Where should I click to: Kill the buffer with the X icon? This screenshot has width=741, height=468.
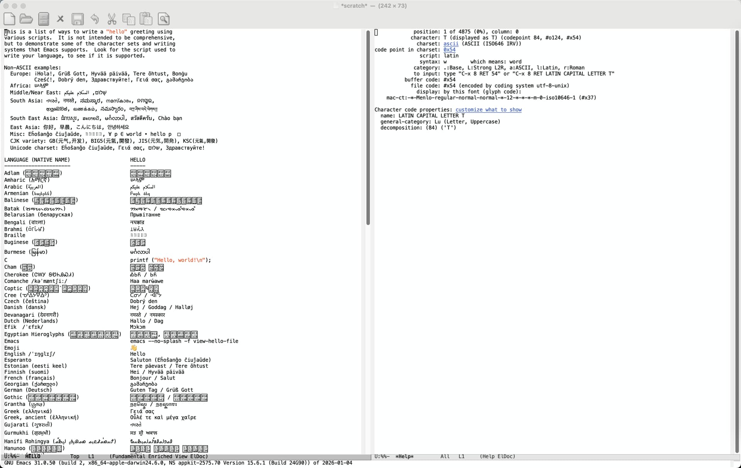pyautogui.click(x=60, y=19)
